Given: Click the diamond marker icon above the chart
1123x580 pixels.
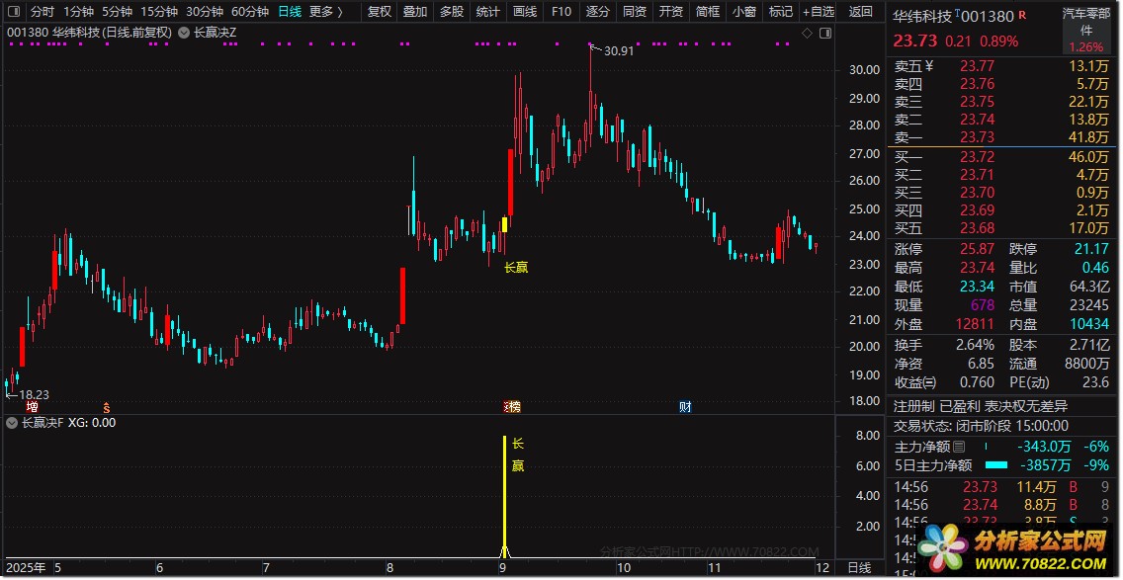Looking at the screenshot, I should (807, 33).
